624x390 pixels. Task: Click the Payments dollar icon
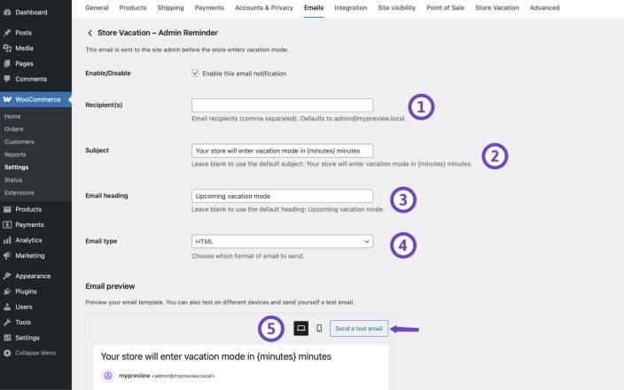click(7, 225)
